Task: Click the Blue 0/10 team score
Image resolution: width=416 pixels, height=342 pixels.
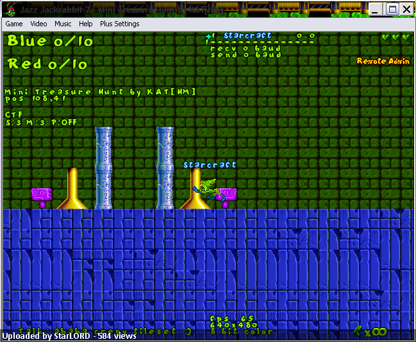Action: click(50, 41)
